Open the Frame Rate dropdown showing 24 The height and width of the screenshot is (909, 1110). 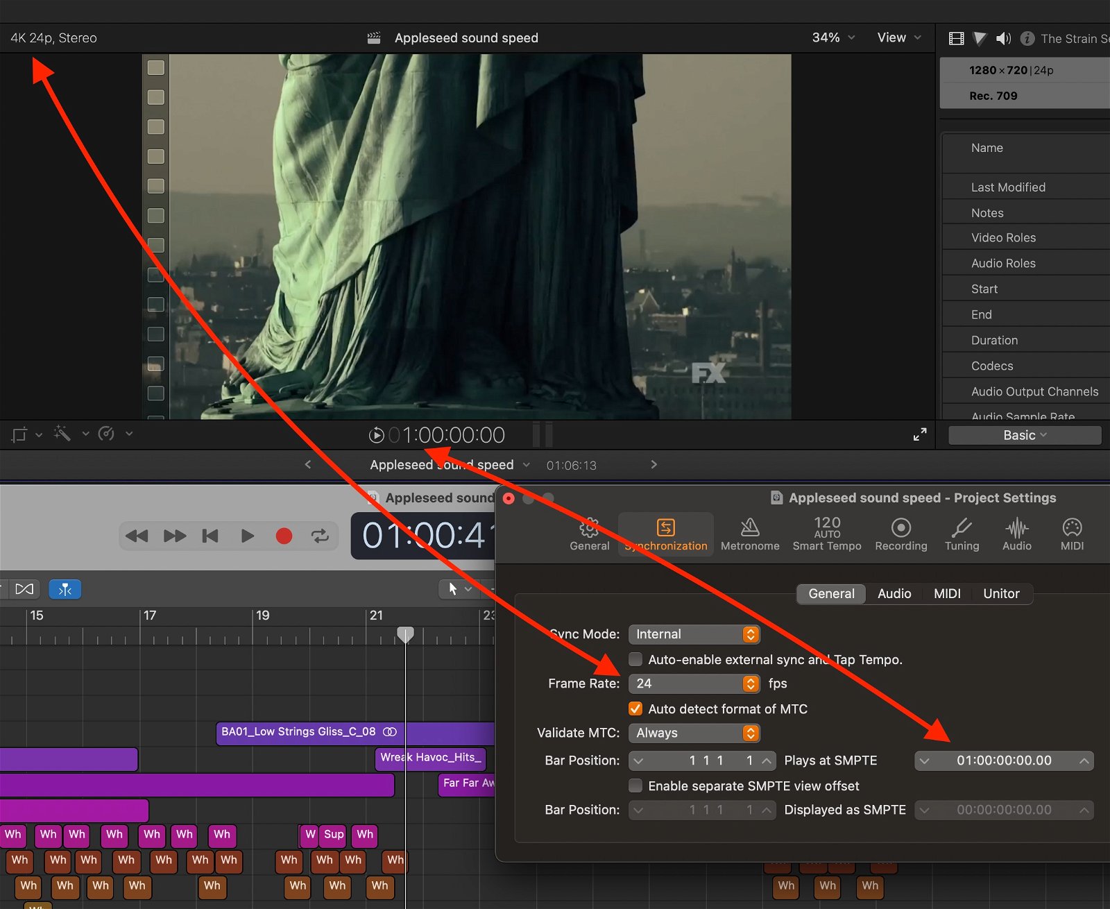coord(694,683)
